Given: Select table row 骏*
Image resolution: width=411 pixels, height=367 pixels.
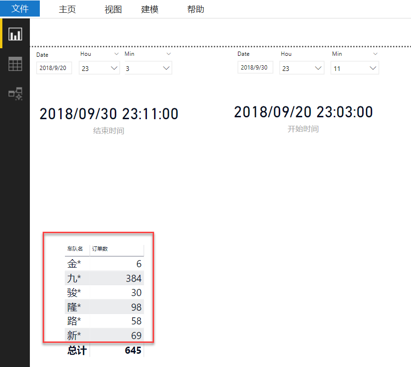Looking at the screenshot, I should [x=104, y=292].
